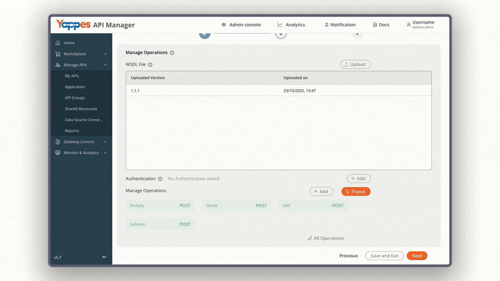Viewport: 500px width, 281px height.
Task: Click Save and Exit button
Action: (x=385, y=256)
